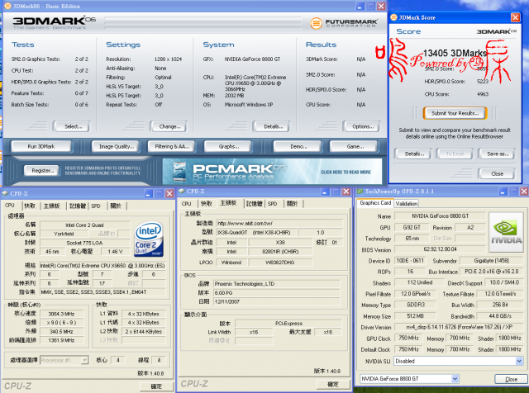The height and width of the screenshot is (393, 529).
Task: Click Select button under Tests
Action: pyautogui.click(x=72, y=126)
